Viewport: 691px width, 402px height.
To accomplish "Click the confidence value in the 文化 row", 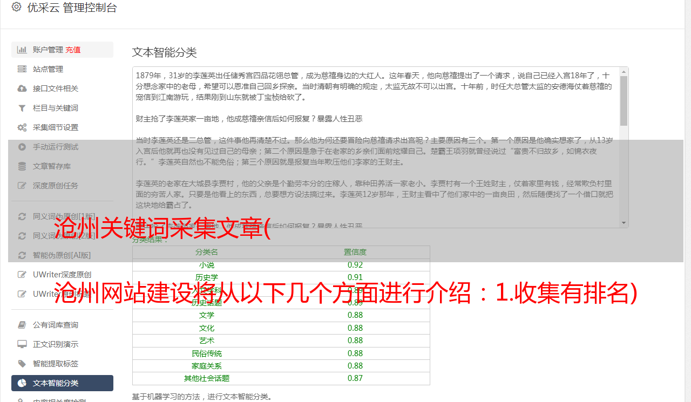I will point(355,328).
